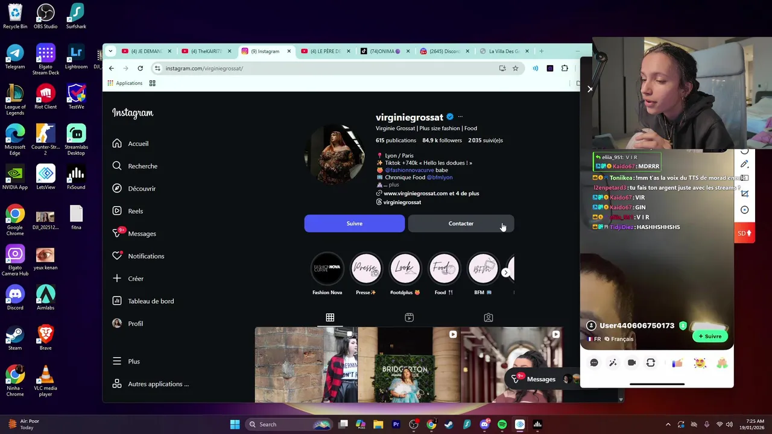The width and height of the screenshot is (772, 434).
Task: Open Autres applications grid item
Action: coord(151,384)
